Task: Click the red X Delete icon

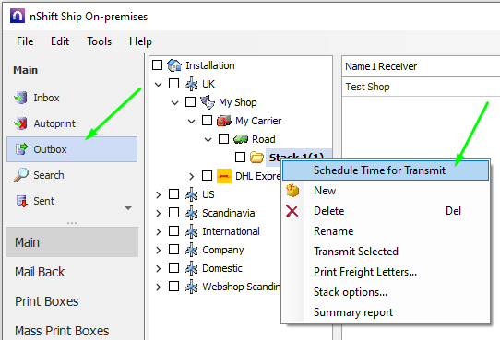Action: click(x=292, y=211)
